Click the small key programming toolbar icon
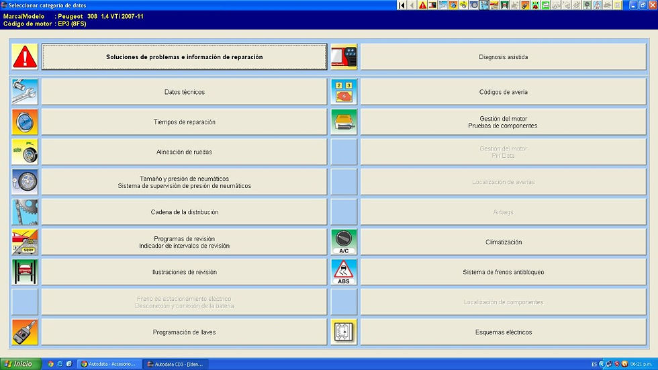 [x=525, y=5]
